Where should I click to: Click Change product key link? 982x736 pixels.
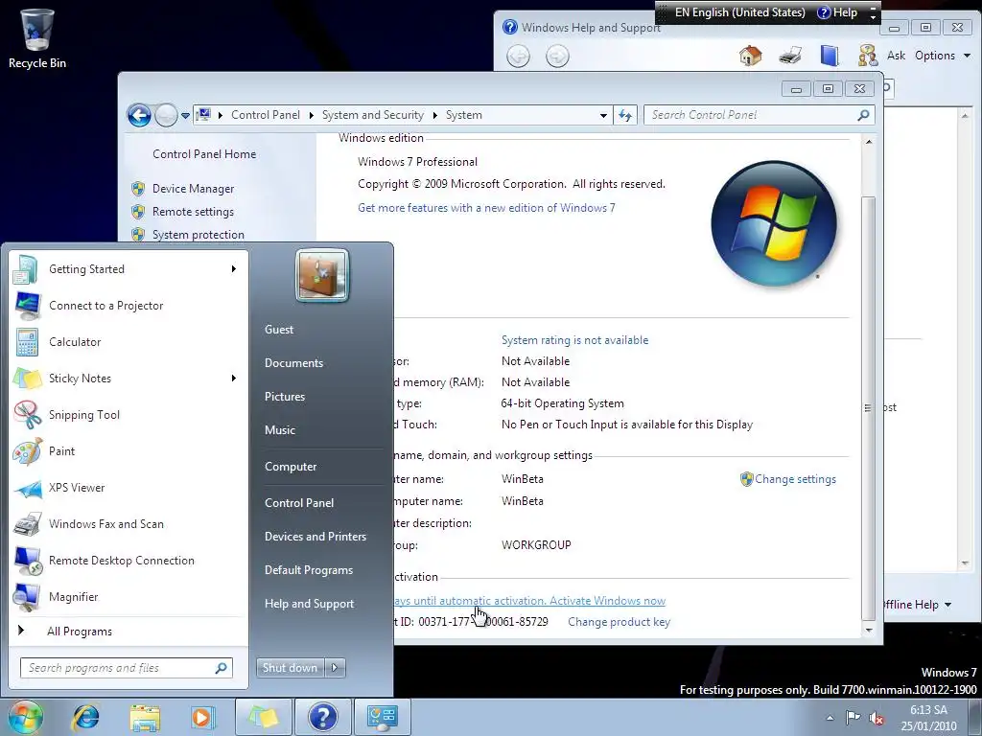point(619,622)
